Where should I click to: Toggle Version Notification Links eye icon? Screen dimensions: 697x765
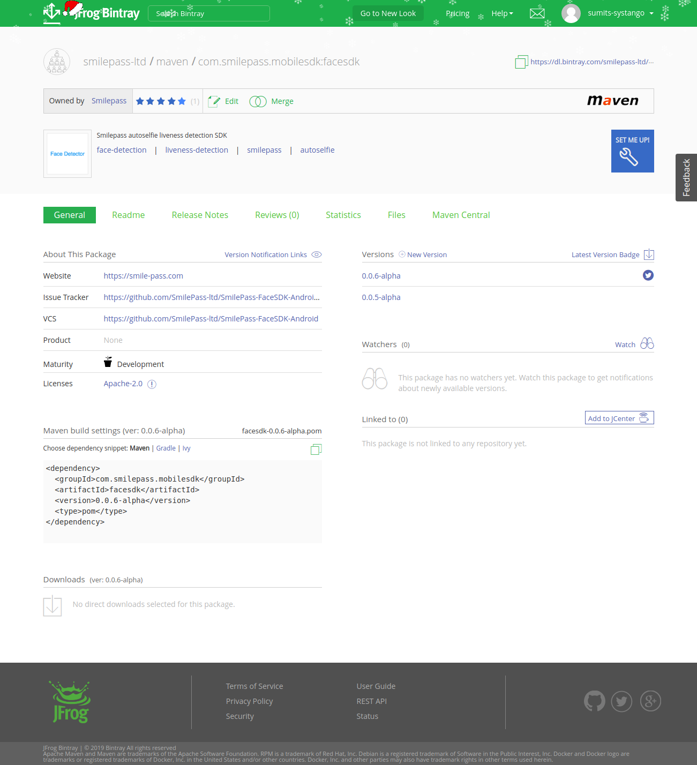[317, 254]
